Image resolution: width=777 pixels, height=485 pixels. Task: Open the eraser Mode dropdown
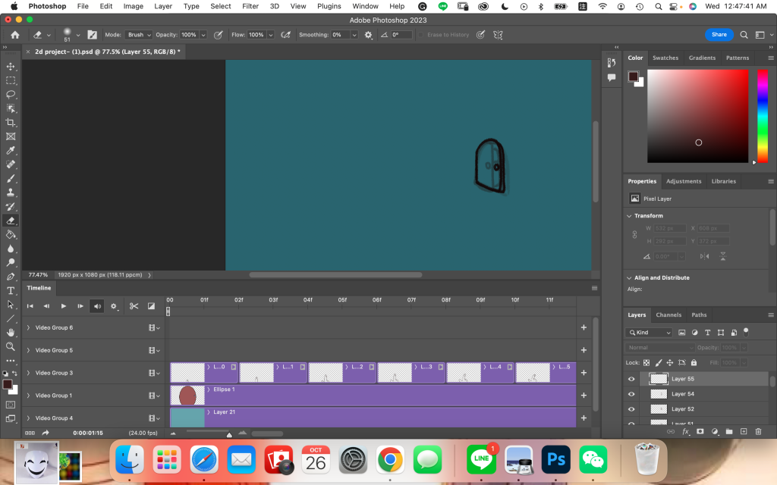139,35
